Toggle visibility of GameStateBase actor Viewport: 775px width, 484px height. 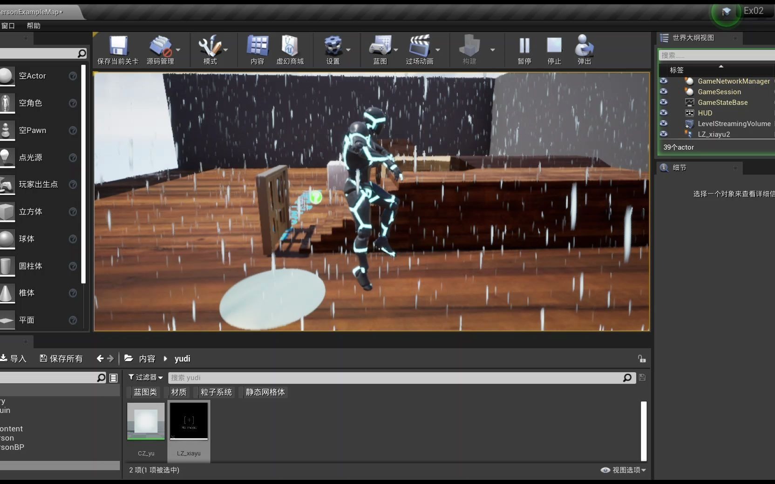tap(664, 102)
